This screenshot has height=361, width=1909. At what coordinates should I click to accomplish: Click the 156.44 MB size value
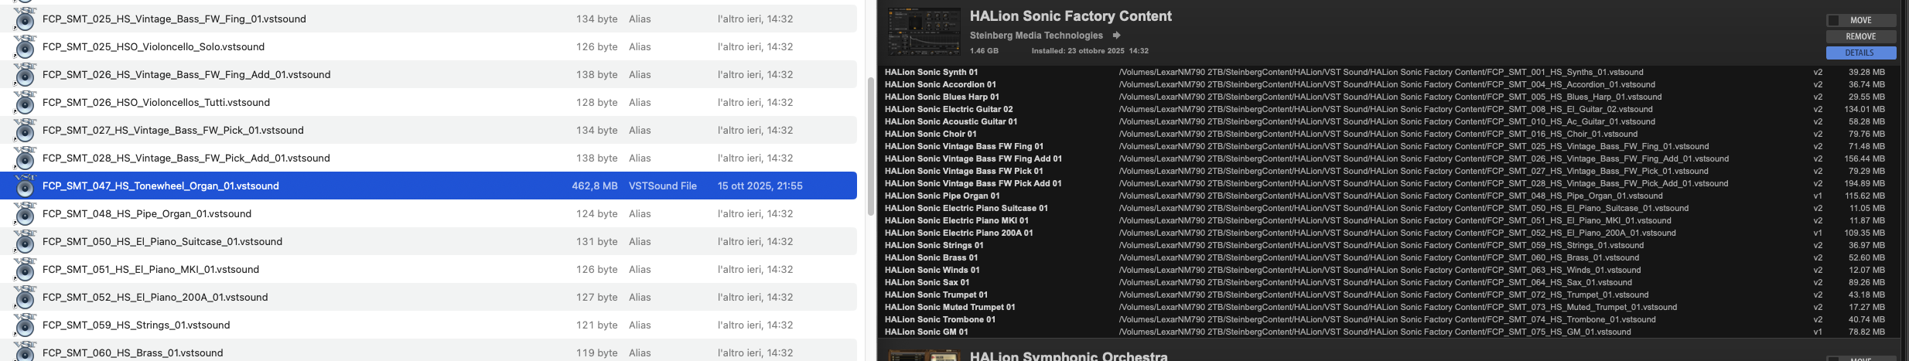point(1864,158)
